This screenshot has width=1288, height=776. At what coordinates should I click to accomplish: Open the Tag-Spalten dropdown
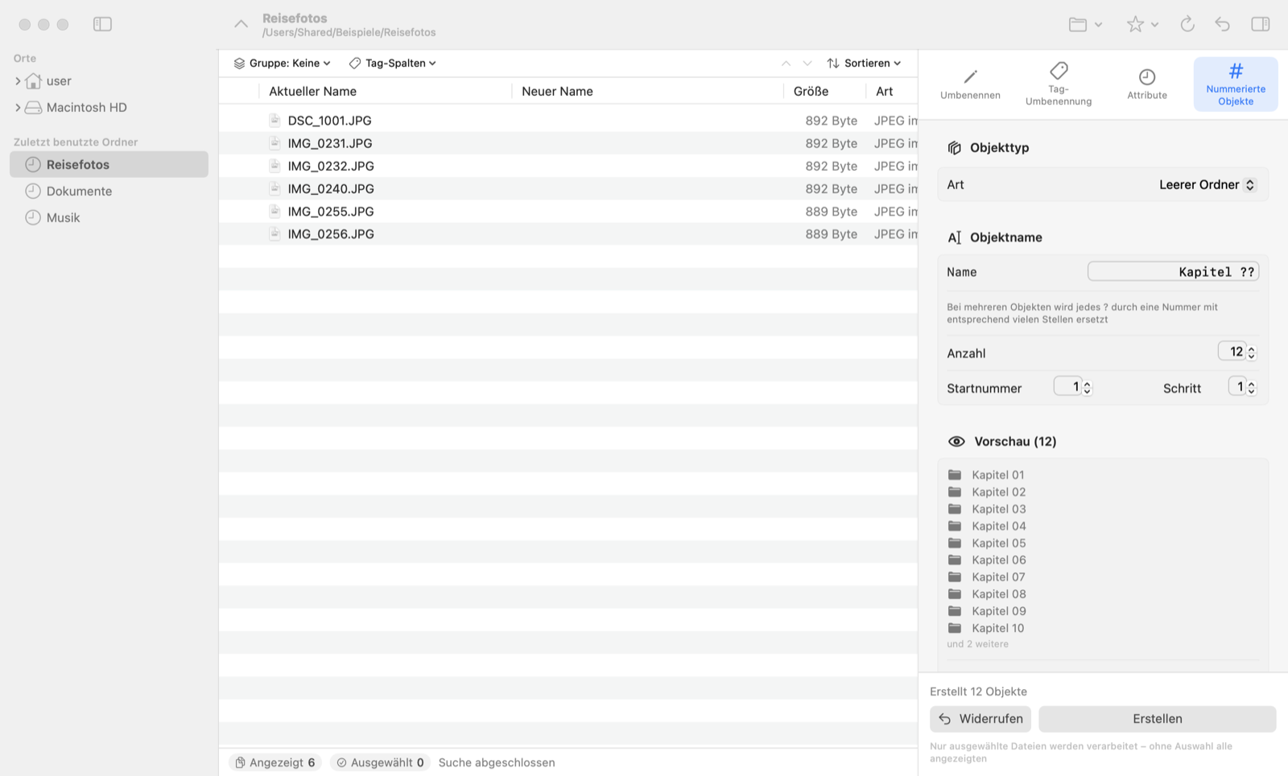coord(392,63)
